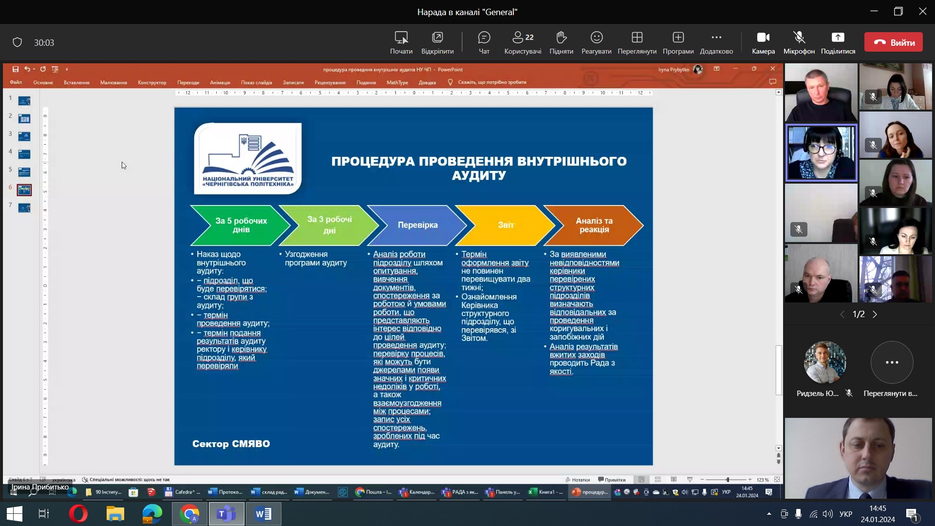Screen dimensions: 935x526
Task: Open 'Переглянути в...' three-dots participant button
Action: (x=892, y=362)
